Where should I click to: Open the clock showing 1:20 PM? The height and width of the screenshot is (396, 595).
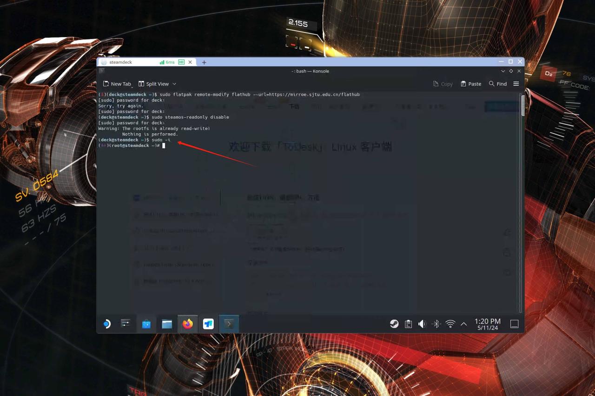pos(487,324)
